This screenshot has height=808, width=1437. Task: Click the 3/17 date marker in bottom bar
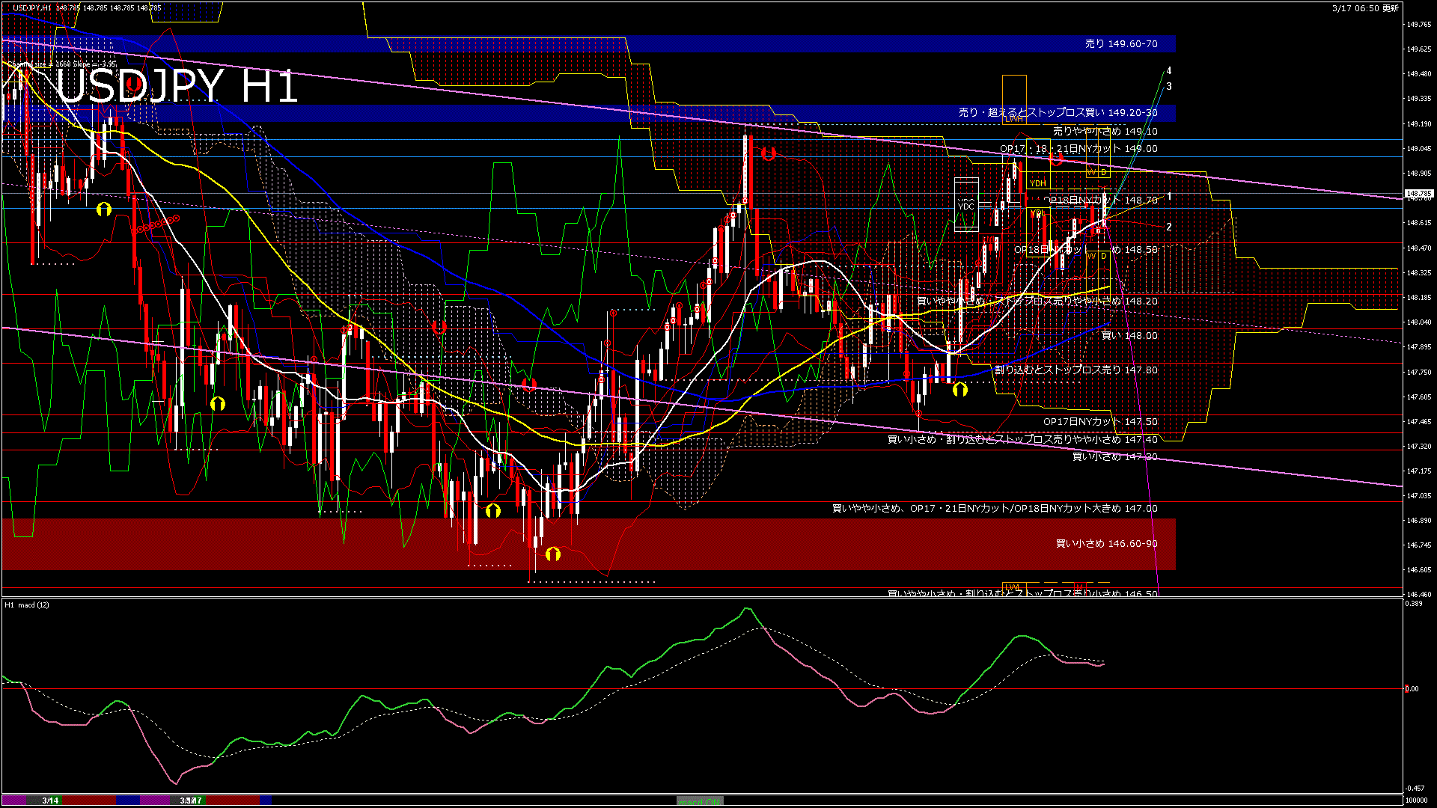(191, 801)
